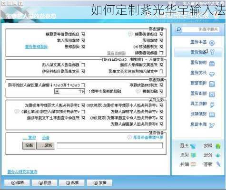
Task: Click the 确定(O) button
Action: pyautogui.click(x=99, y=183)
